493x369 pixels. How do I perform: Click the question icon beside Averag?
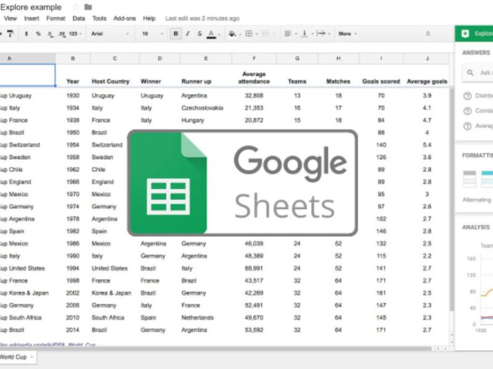coord(468,126)
